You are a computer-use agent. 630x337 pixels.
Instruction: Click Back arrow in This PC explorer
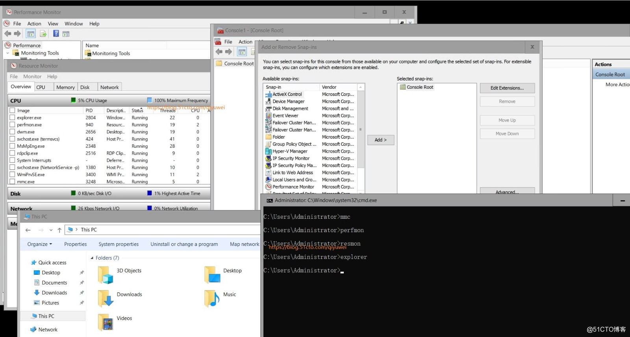28,230
